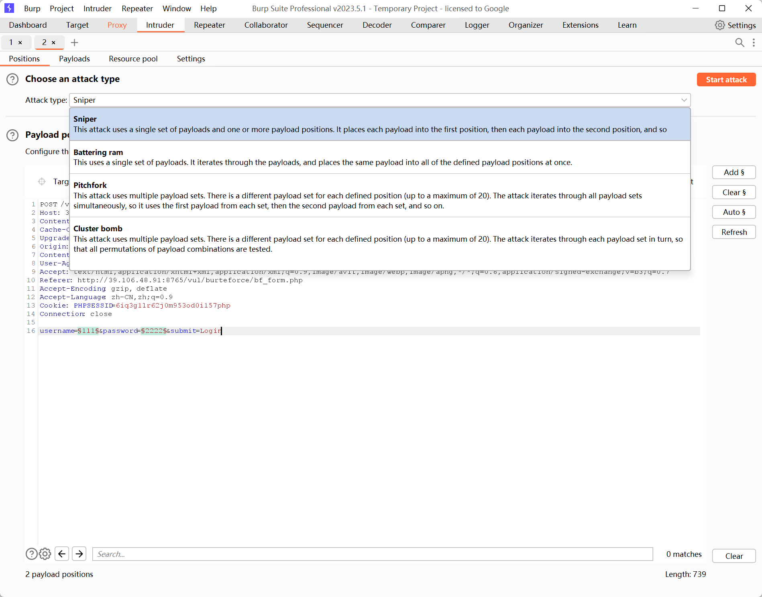This screenshot has height=597, width=762.
Task: Select Sniper attack type option
Action: click(x=380, y=124)
